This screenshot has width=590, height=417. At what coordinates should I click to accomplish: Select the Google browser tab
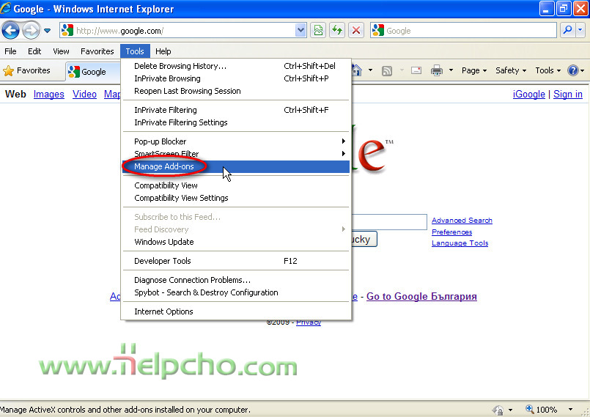tap(92, 72)
